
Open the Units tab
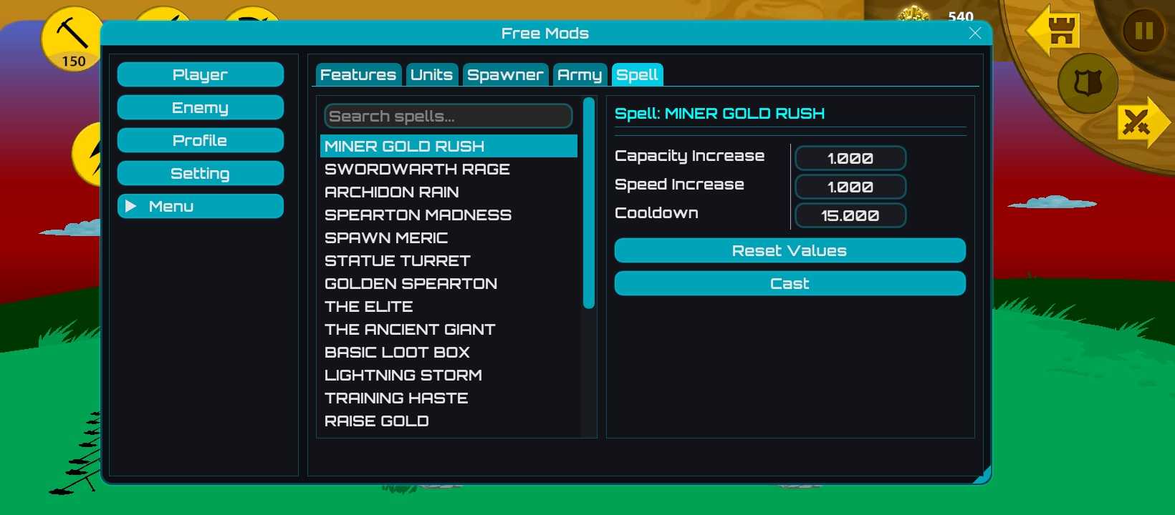coord(431,75)
